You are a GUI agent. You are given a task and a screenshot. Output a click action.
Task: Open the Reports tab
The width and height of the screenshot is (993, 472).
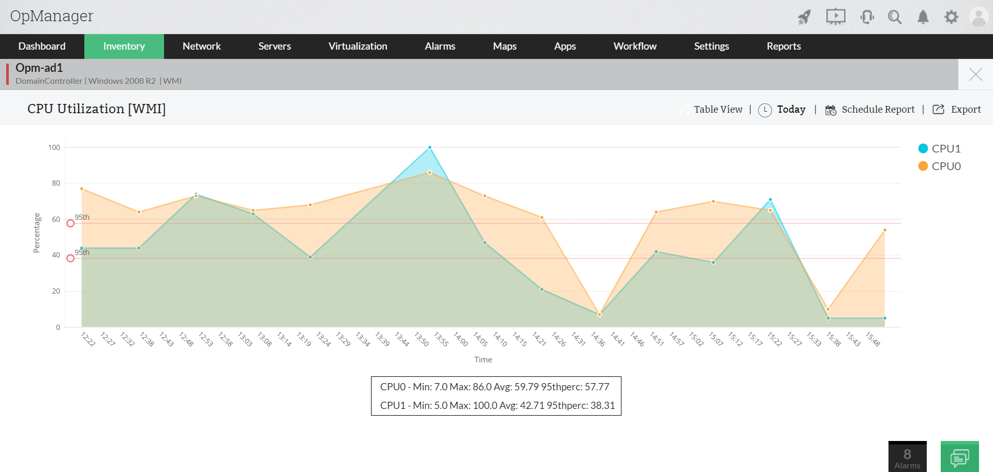784,47
